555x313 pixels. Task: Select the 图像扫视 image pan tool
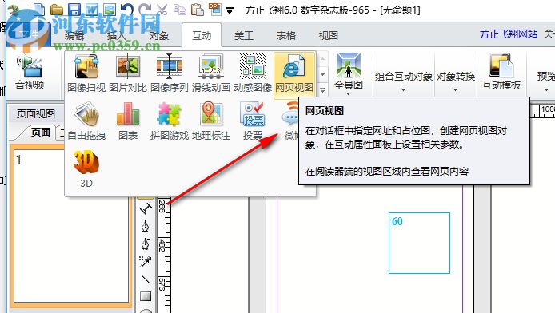tap(86, 73)
